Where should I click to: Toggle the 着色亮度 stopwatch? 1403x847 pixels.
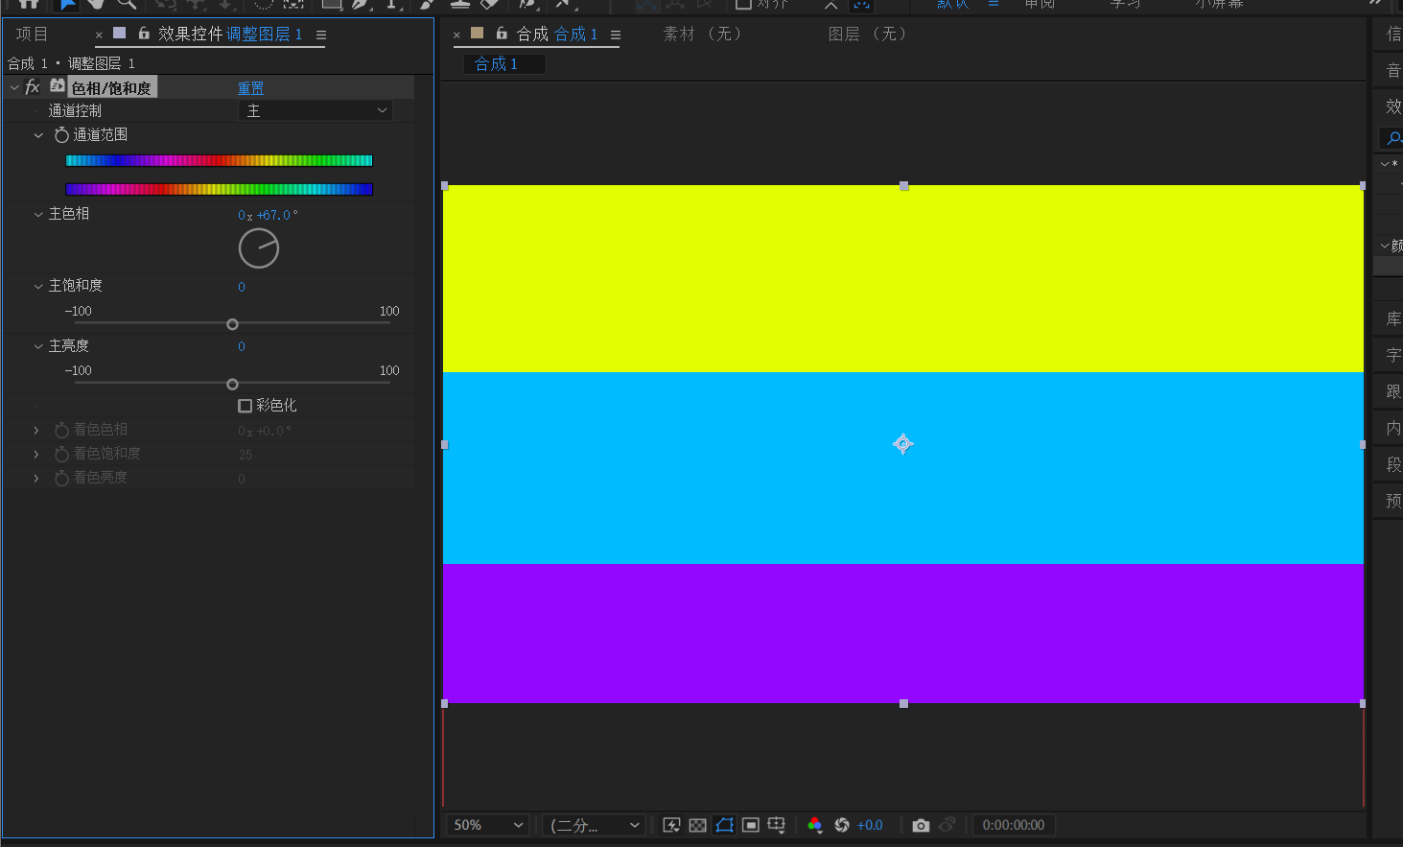61,478
